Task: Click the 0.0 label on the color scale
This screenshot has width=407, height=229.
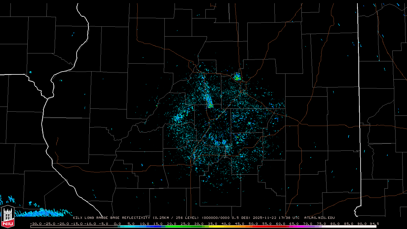Action: pos(117,224)
